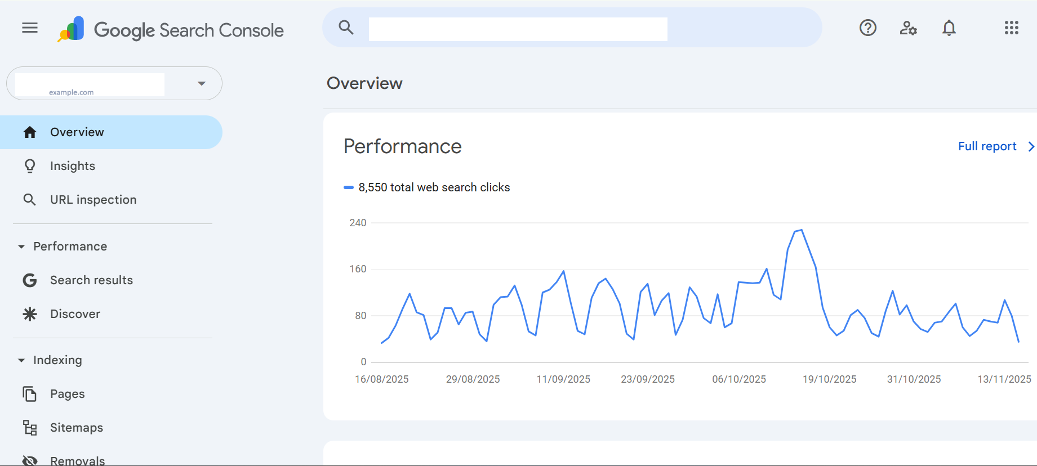Click the Overview page title
The height and width of the screenshot is (466, 1037).
(x=364, y=83)
